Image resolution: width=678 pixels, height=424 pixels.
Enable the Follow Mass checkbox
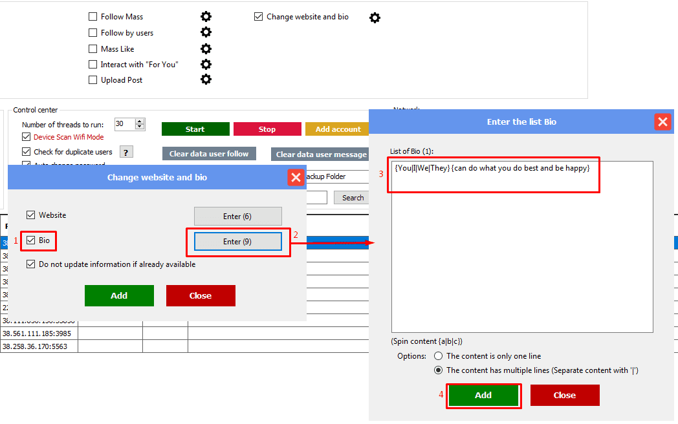click(93, 17)
